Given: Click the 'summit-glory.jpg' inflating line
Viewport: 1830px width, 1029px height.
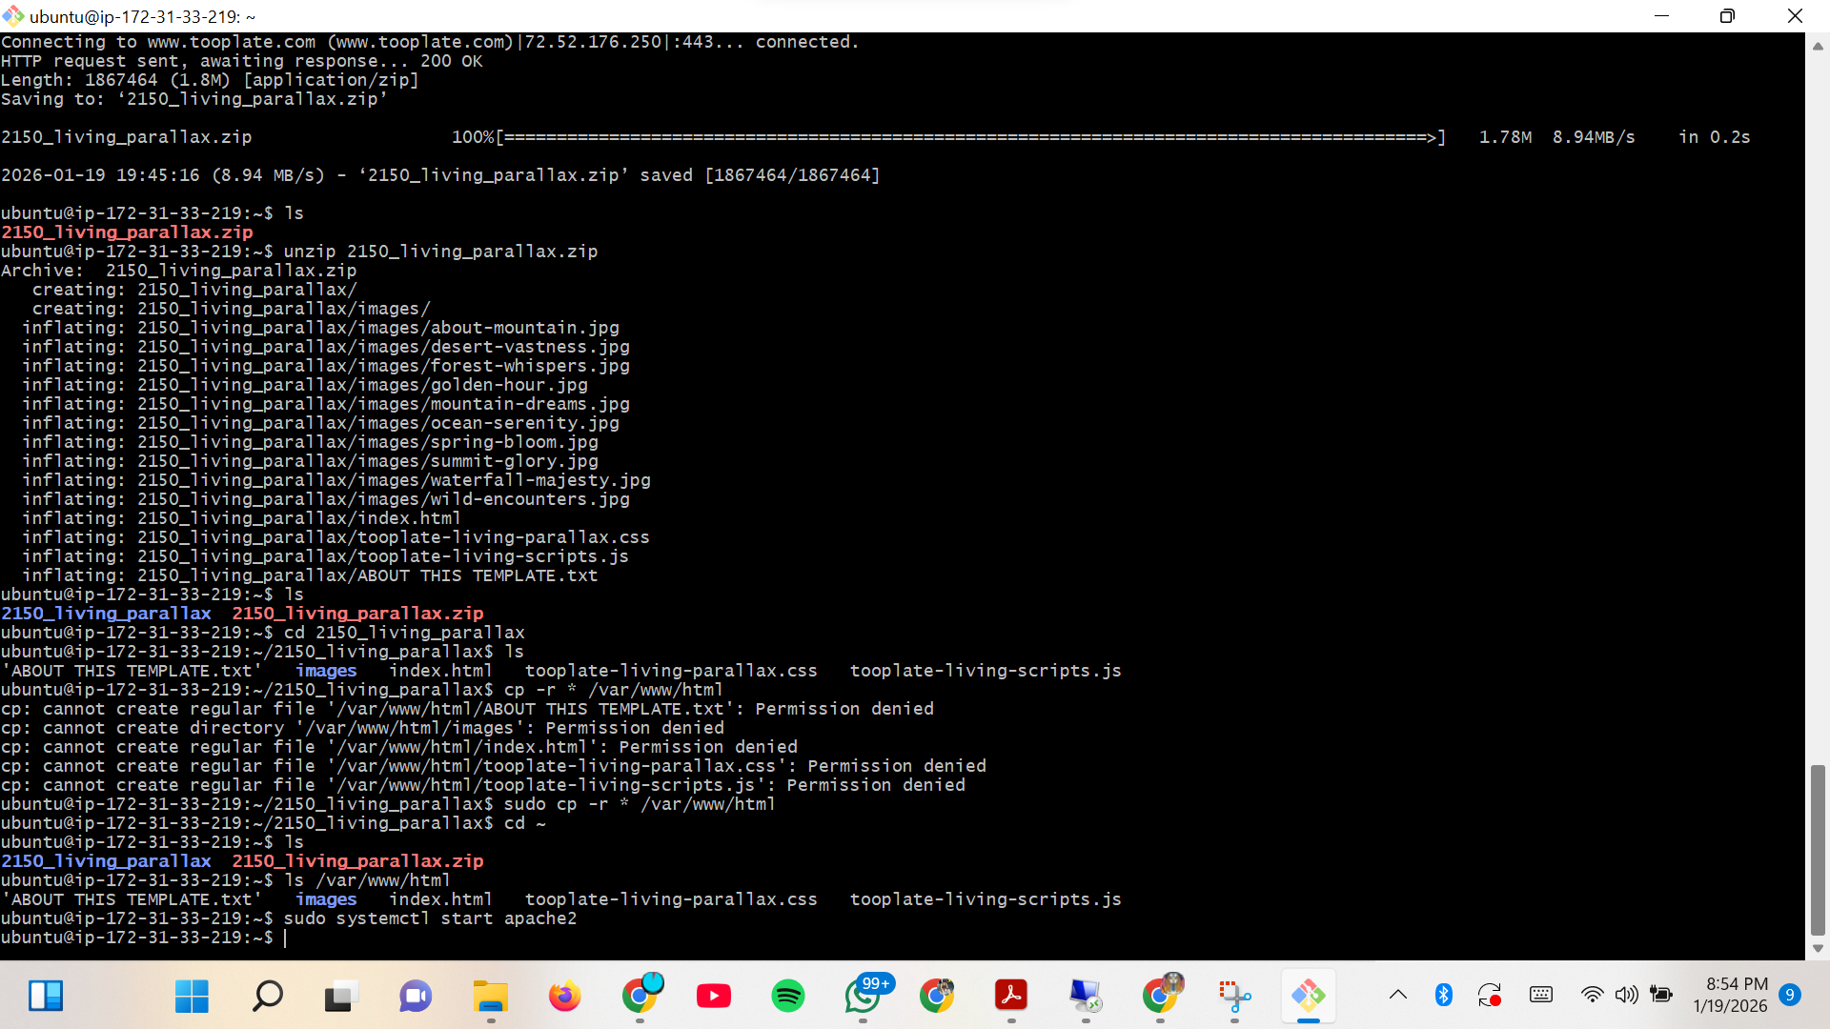Looking at the screenshot, I should pyautogui.click(x=311, y=461).
